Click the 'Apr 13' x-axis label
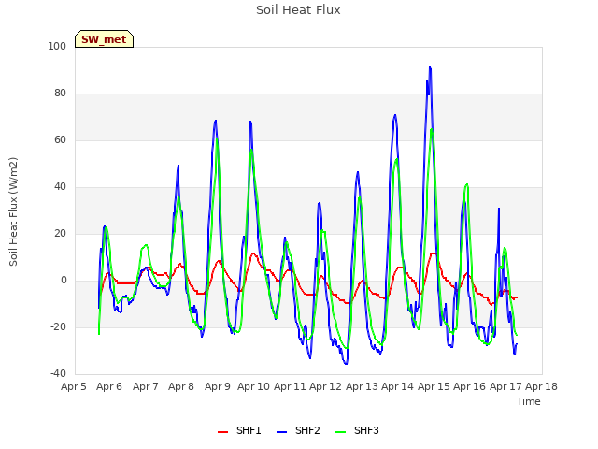598x449 pixels. point(362,386)
